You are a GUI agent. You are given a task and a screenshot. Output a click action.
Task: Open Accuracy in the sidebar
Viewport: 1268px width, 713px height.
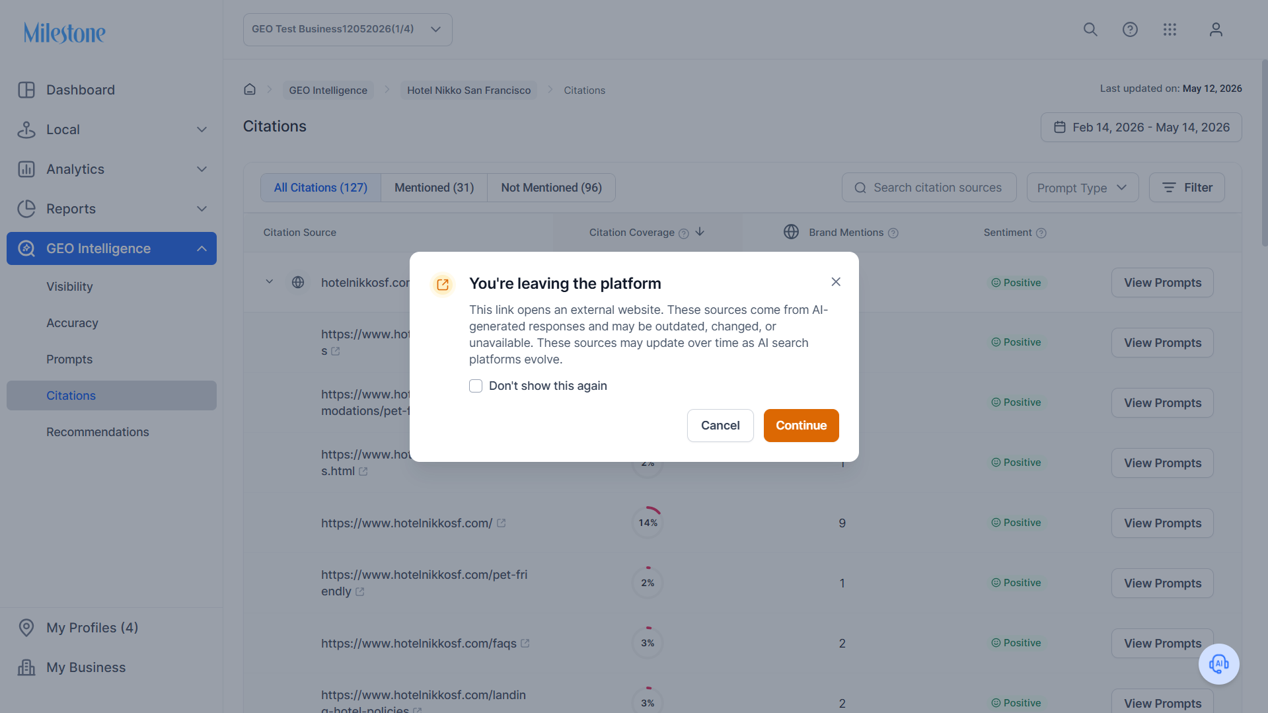tap(72, 323)
